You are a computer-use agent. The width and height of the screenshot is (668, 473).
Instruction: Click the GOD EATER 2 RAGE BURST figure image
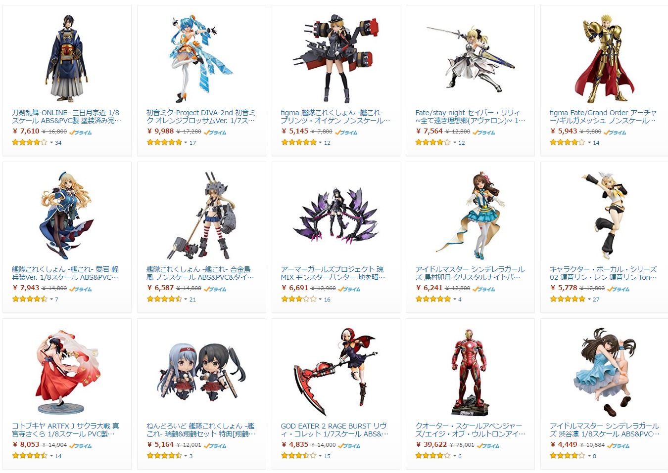pyautogui.click(x=335, y=372)
